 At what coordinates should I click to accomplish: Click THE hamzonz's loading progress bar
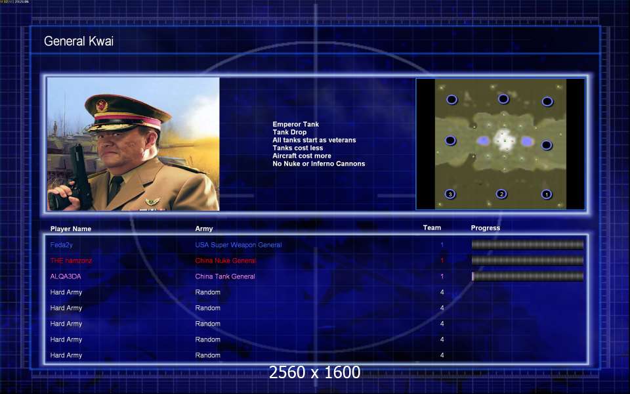[528, 261]
